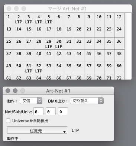Click the Univ value input field
136x146 pixels.
tap(63, 111)
